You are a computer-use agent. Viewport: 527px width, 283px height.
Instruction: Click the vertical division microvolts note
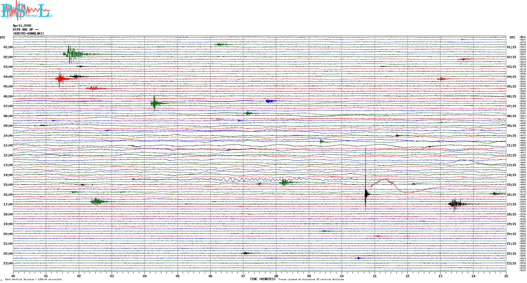[x=33, y=279]
